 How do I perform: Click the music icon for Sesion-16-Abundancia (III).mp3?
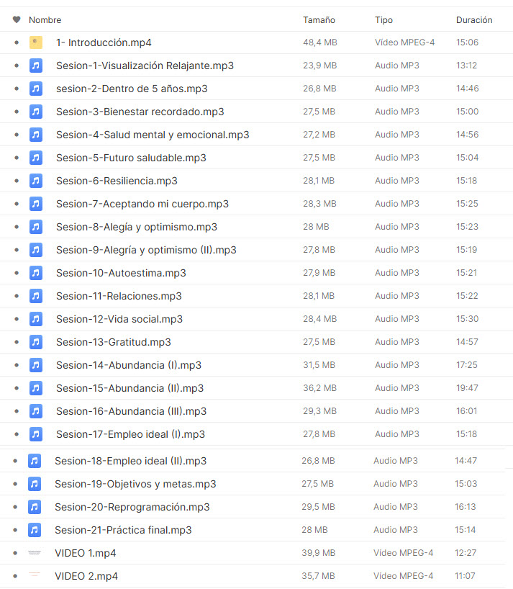click(x=36, y=411)
